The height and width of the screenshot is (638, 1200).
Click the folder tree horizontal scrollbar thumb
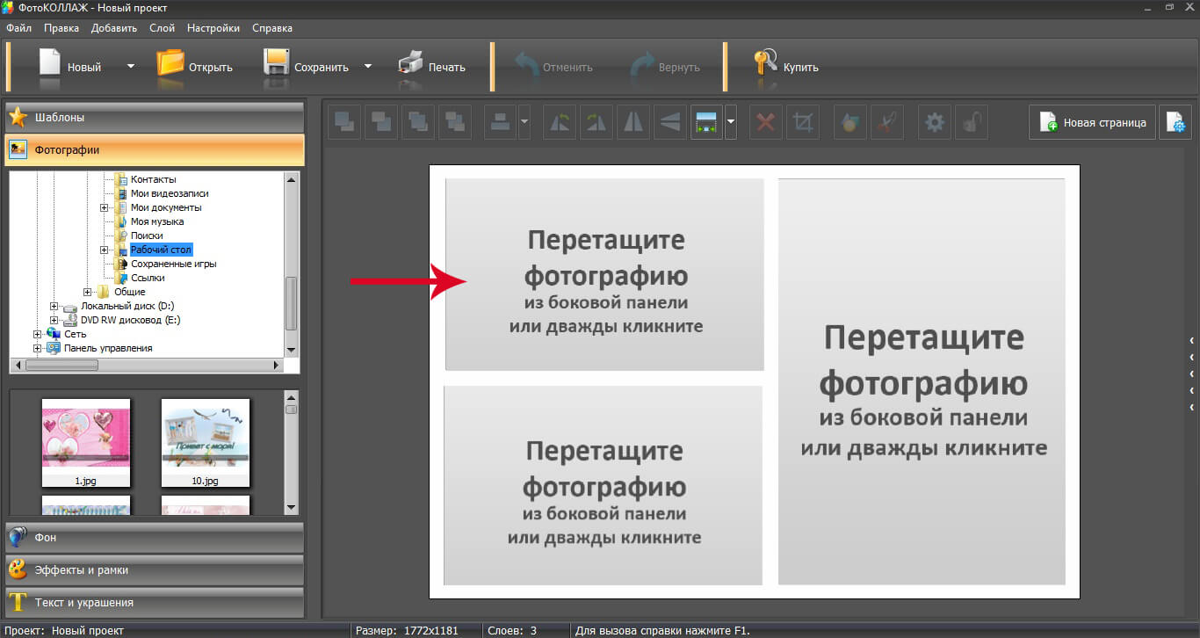tap(61, 365)
